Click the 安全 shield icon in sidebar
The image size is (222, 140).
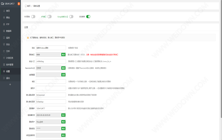coord(4,45)
